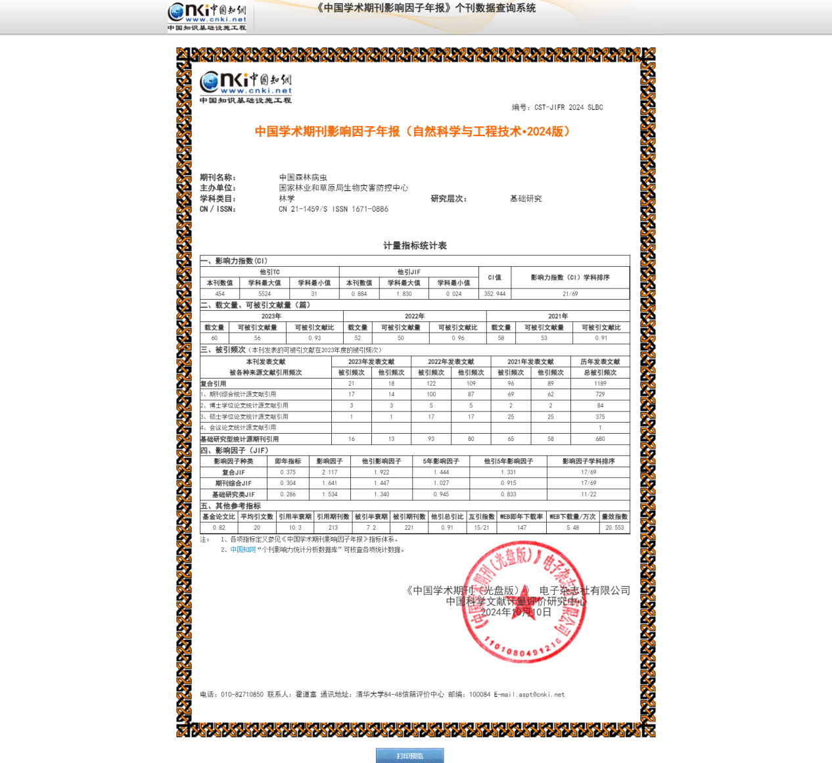Open the 打印预览 print preview button
Image resolution: width=832 pixels, height=763 pixels.
coord(410,756)
